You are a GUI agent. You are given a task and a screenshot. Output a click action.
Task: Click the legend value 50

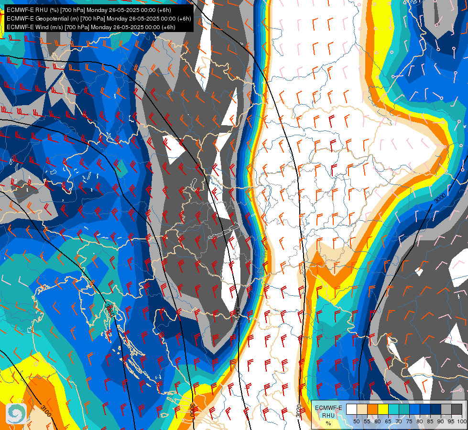356,421
